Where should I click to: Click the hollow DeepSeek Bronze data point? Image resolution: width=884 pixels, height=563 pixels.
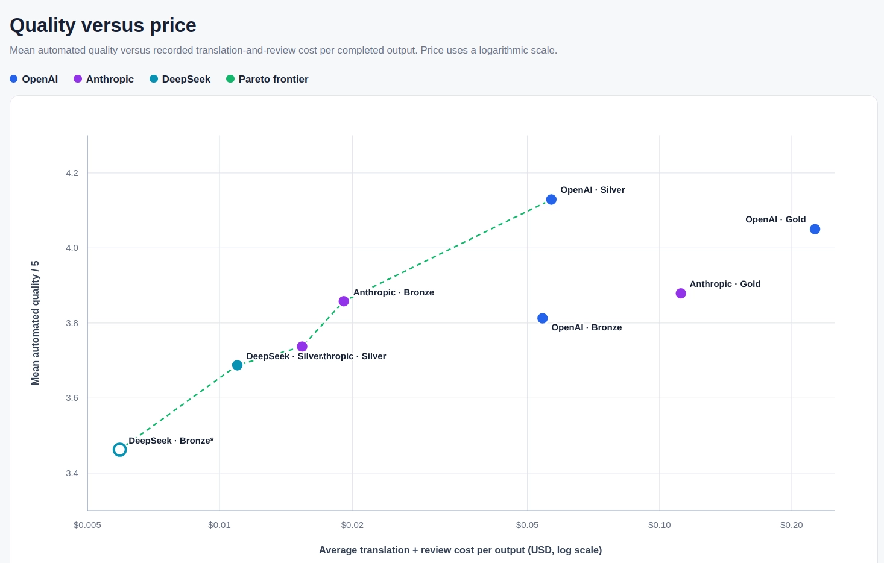[120, 450]
